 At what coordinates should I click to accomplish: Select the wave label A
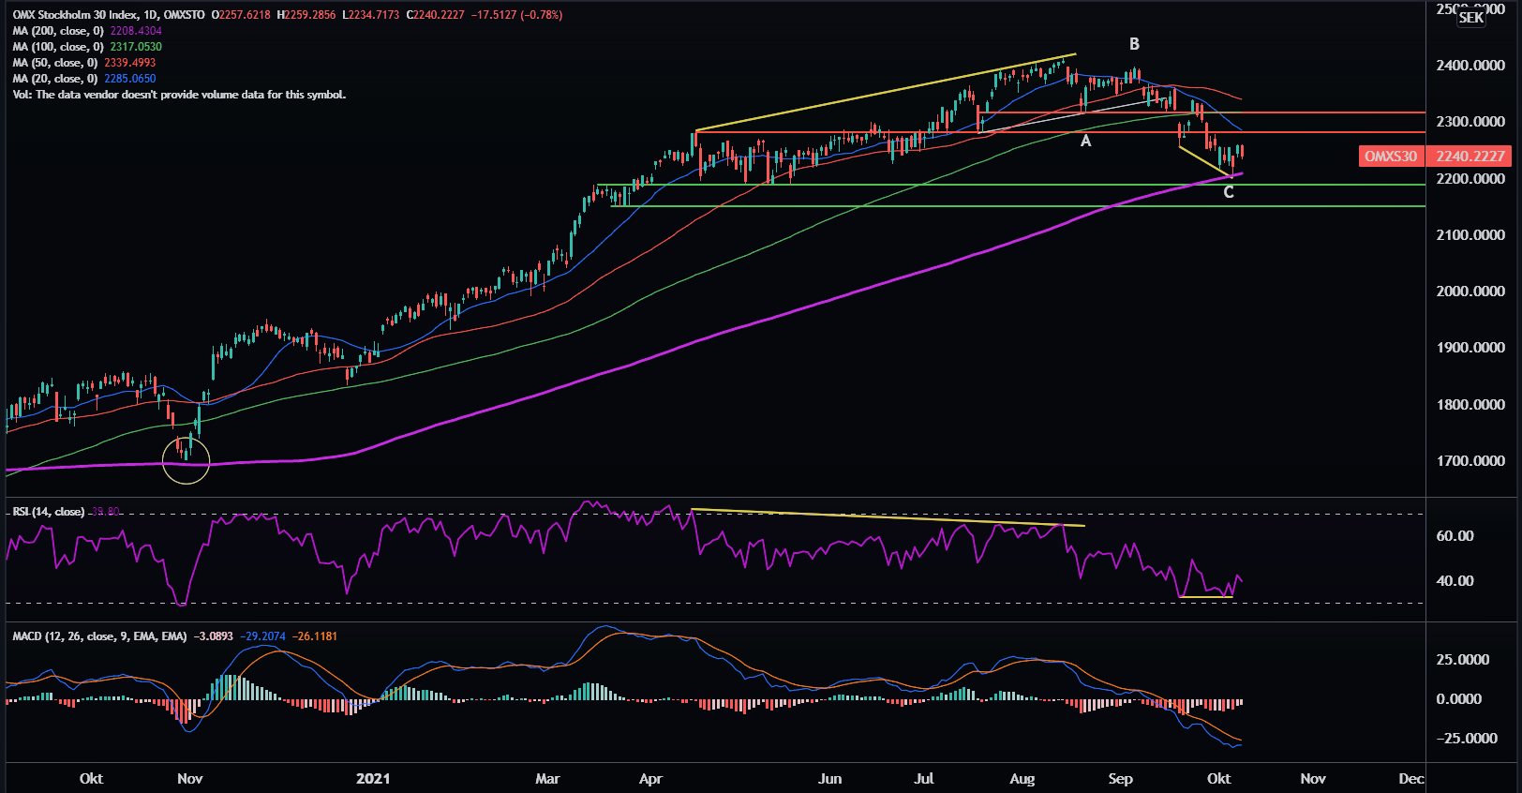1085,142
